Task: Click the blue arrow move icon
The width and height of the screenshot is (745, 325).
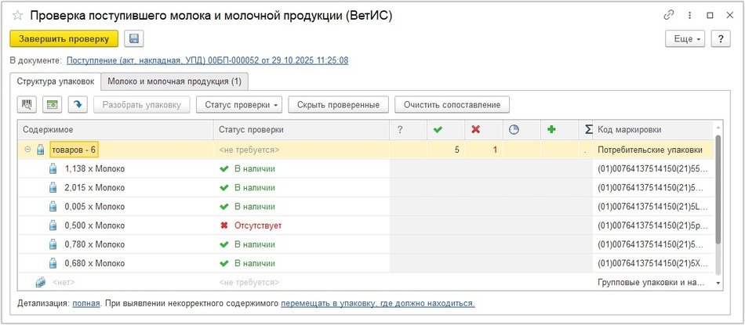Action: [77, 104]
